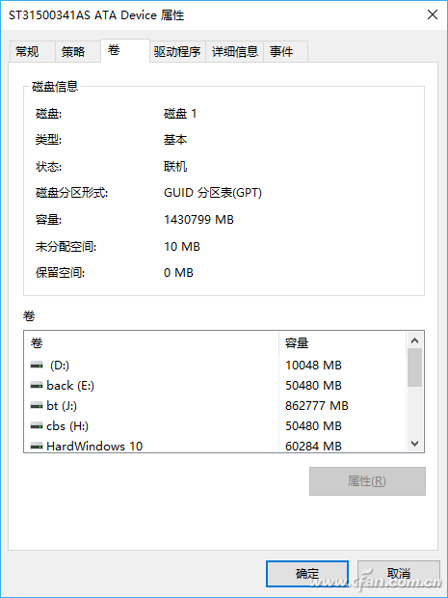Close the device properties dialog
Image resolution: width=448 pixels, height=598 pixels.
click(433, 14)
